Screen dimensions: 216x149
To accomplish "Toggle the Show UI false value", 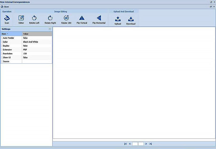I will point(37,57).
